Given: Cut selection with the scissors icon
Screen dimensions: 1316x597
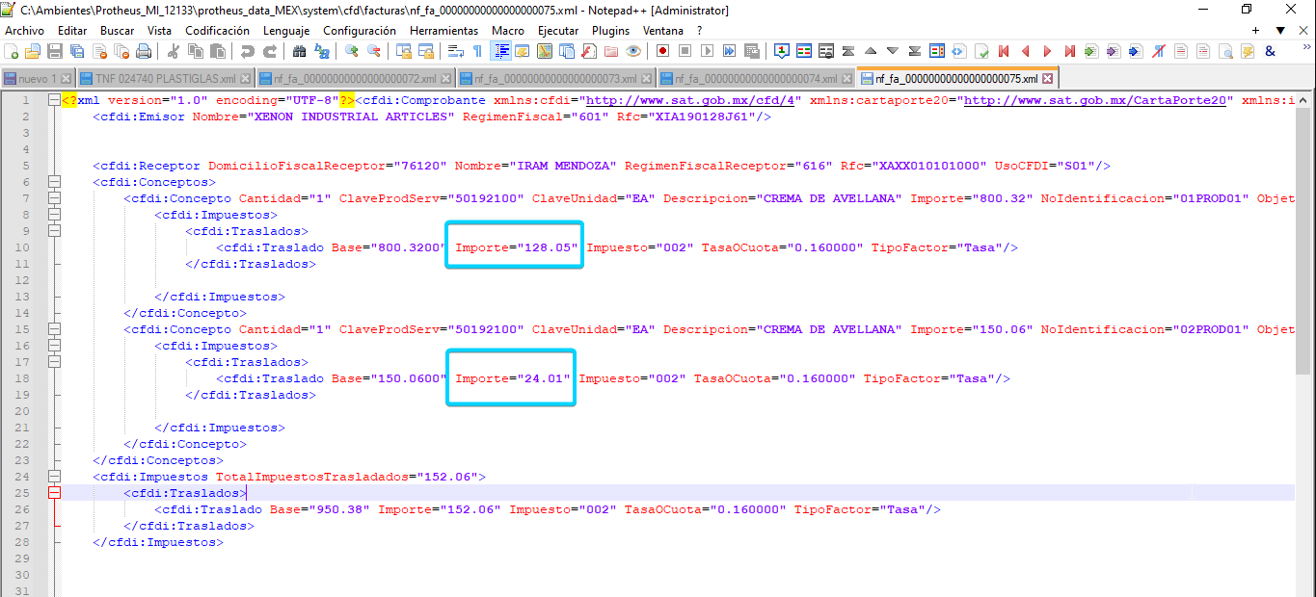Looking at the screenshot, I should [173, 51].
